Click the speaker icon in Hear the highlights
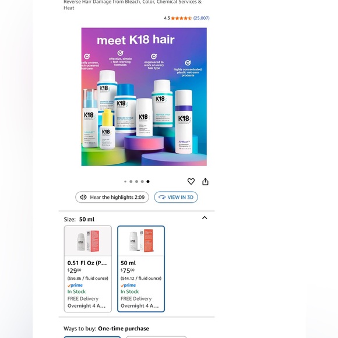The image size is (338, 338). click(83, 197)
